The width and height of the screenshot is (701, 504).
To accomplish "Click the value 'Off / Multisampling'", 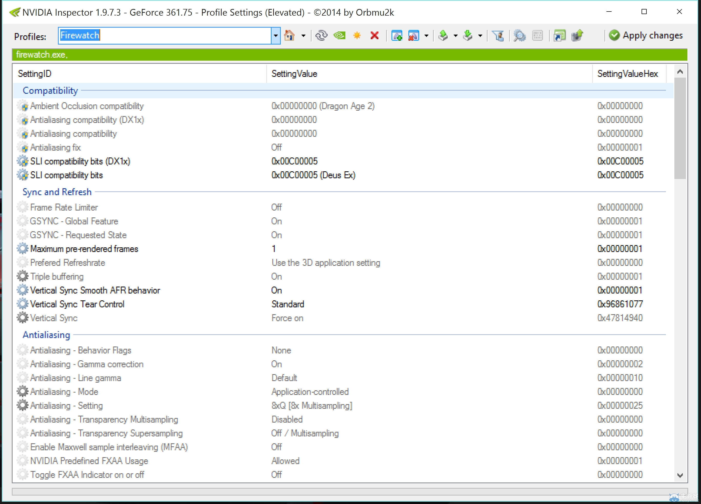I will click(x=305, y=433).
